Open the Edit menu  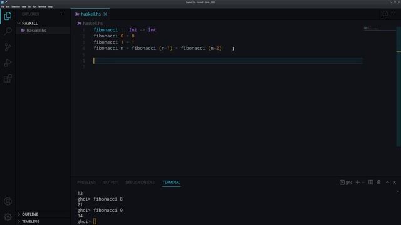(x=8, y=6)
